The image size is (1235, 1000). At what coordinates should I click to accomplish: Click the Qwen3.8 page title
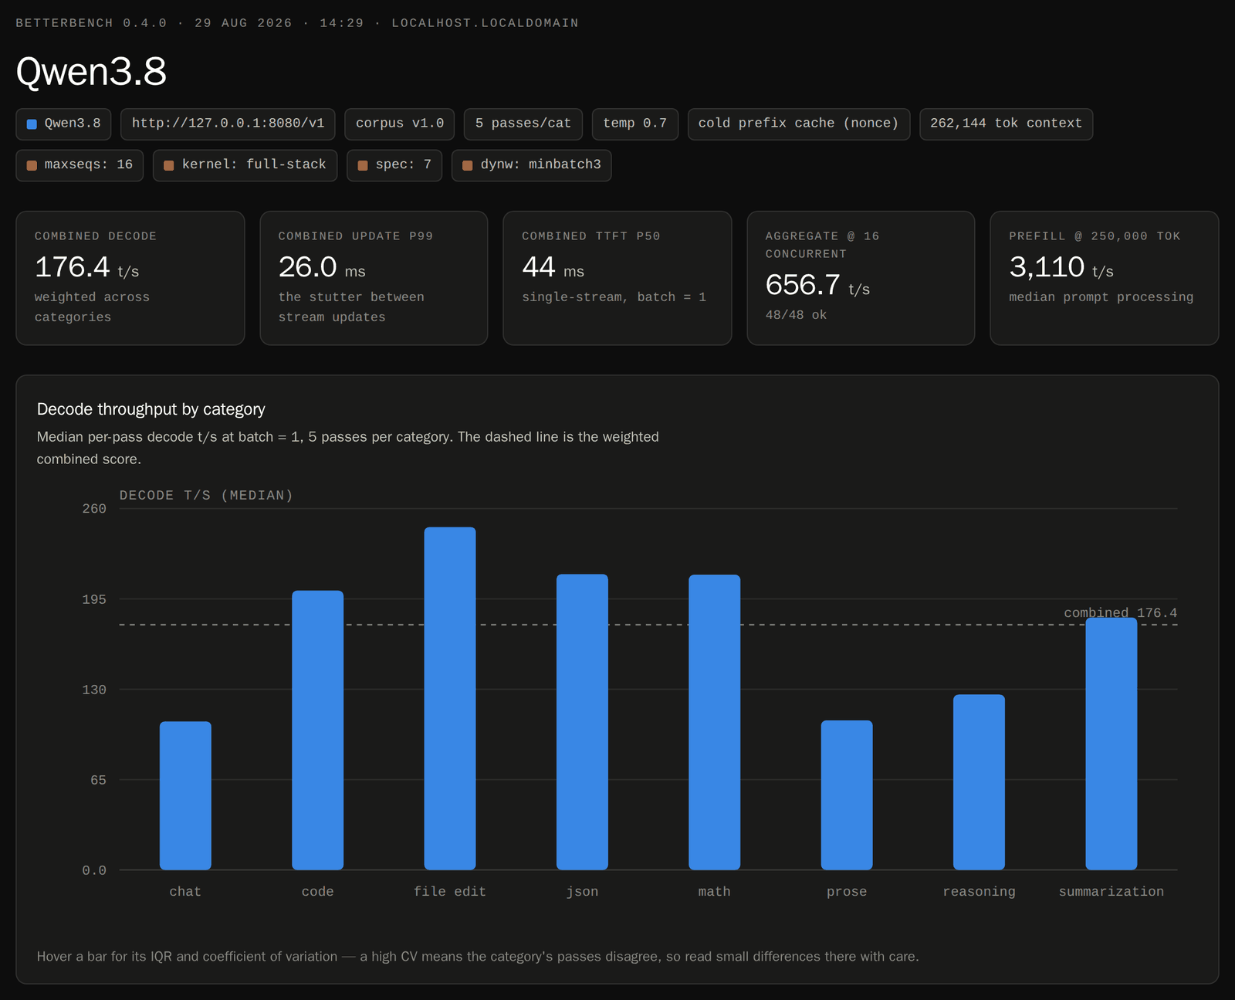tap(91, 71)
